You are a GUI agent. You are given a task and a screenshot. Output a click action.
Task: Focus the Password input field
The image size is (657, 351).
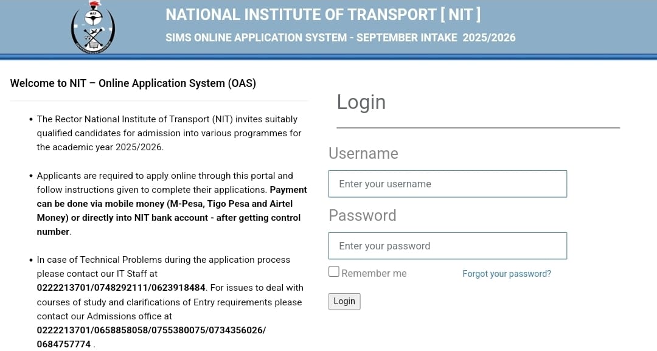447,246
